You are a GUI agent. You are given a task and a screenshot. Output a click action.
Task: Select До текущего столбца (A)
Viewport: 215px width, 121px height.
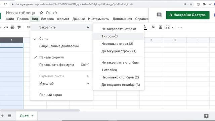[118, 85]
